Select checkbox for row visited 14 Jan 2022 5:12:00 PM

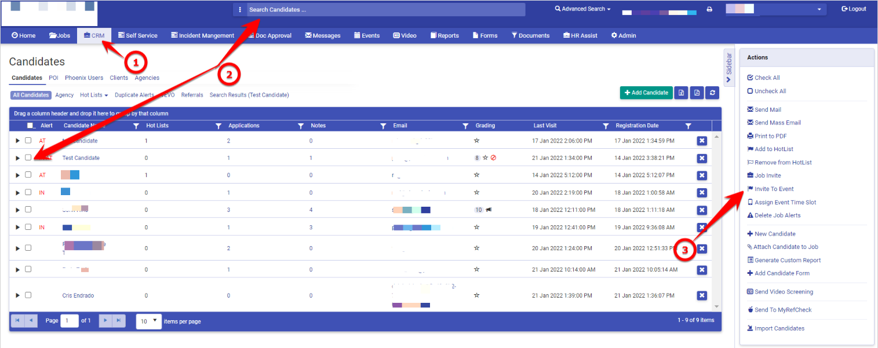pos(28,175)
